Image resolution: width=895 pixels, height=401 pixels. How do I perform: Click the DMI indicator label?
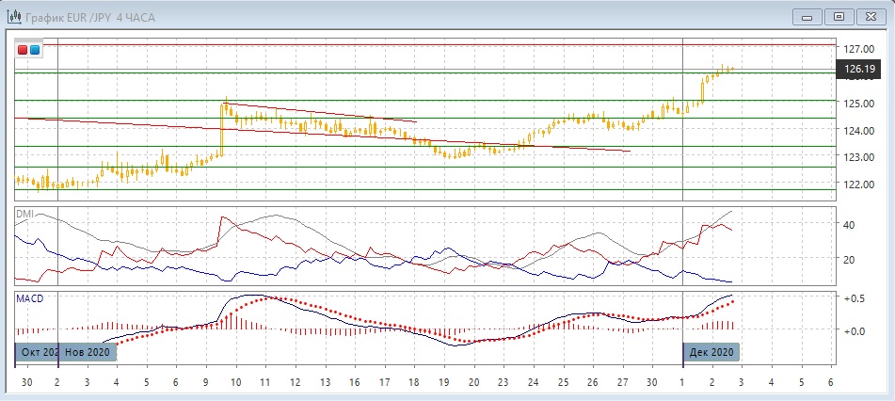pos(24,214)
